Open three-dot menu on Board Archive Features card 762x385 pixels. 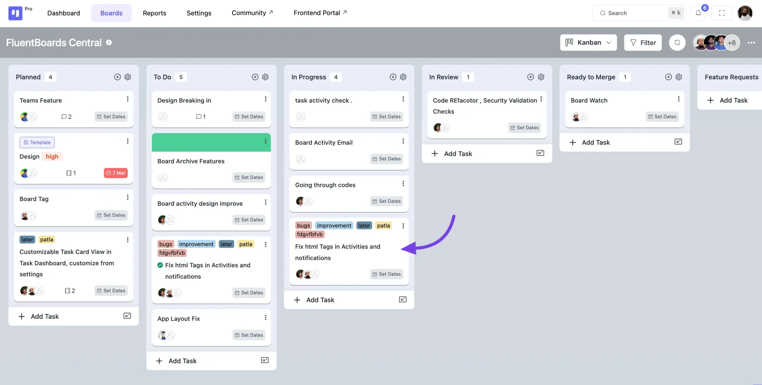(266, 141)
